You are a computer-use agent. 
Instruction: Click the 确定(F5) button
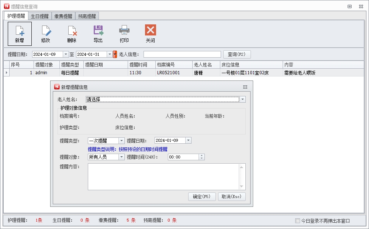[x=201, y=197]
